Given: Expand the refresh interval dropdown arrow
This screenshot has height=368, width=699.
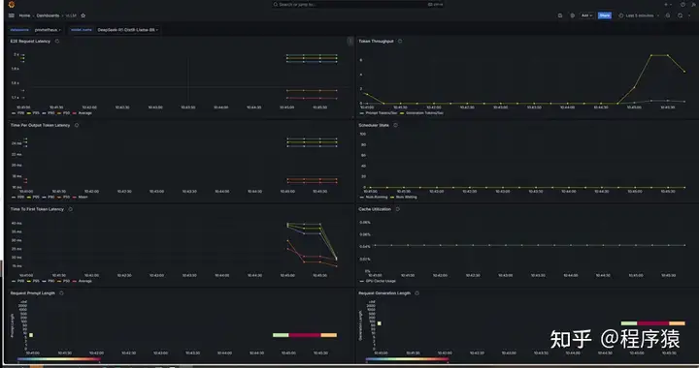Looking at the screenshot, I should coord(689,15).
